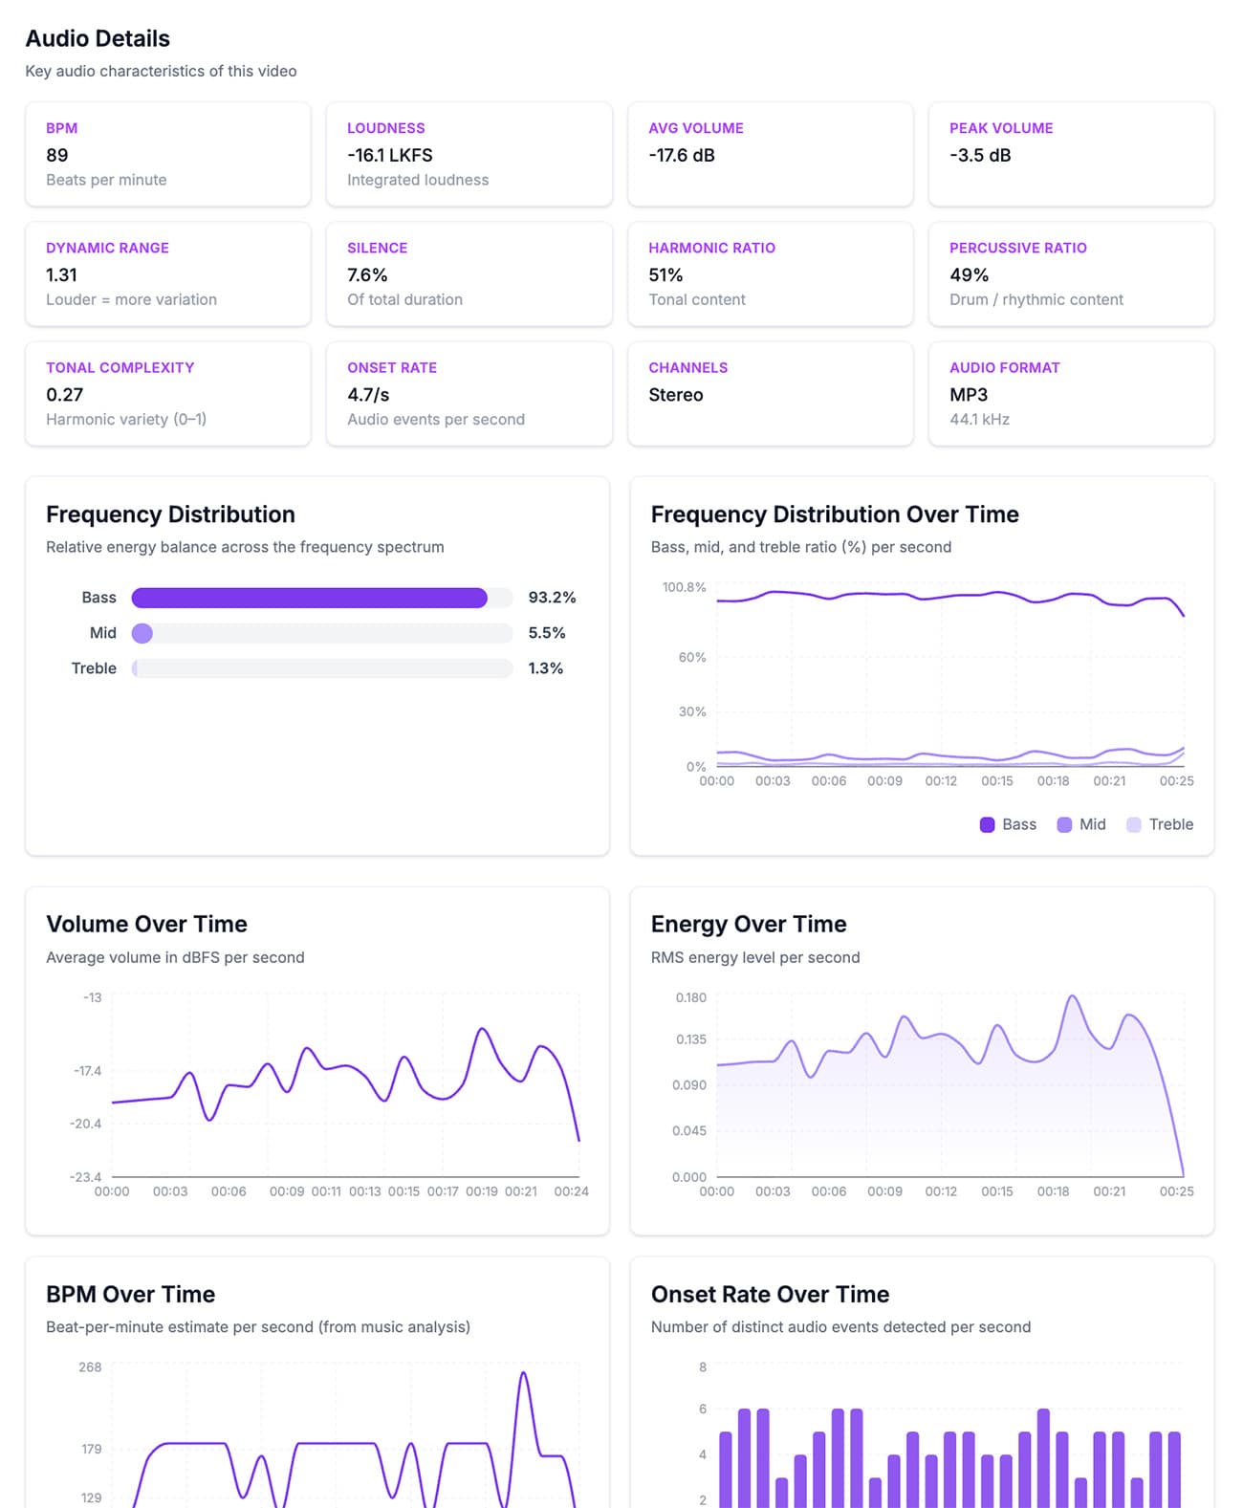Toggle the Mid legend swatch under the chart
Viewport: 1243px width, 1508px height.
1064,824
